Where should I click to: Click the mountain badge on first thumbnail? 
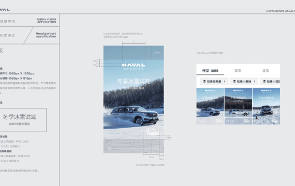tap(219, 120)
